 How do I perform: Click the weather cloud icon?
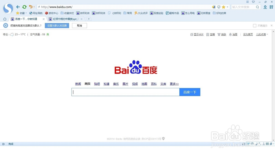(12, 35)
